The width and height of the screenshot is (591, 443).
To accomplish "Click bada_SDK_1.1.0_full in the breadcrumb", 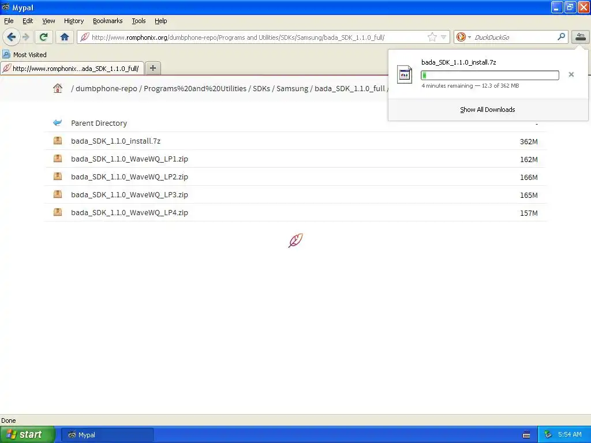I will (349, 88).
